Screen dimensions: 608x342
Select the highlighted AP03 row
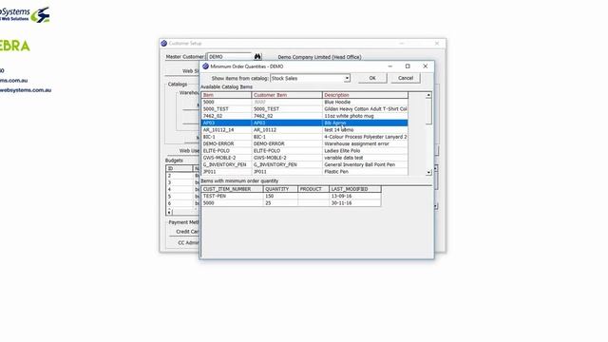[x=304, y=123]
